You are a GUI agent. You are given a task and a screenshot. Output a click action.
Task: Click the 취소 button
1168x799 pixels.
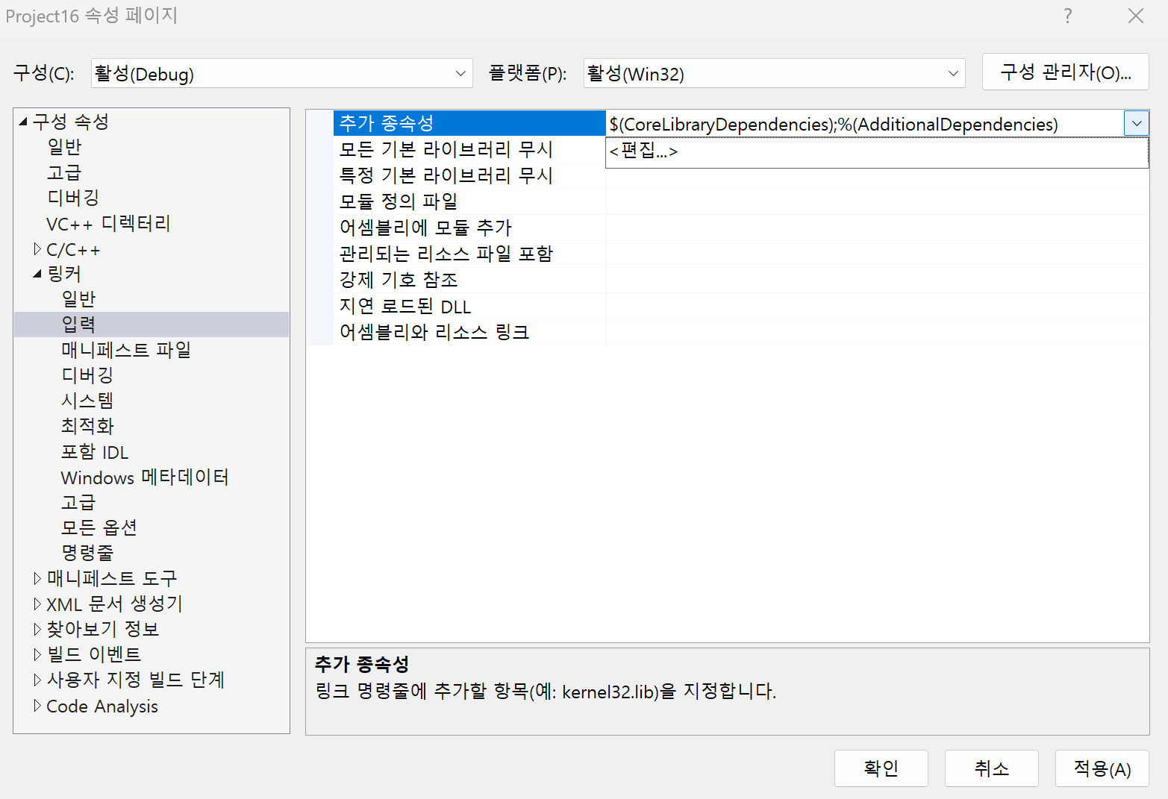[992, 768]
